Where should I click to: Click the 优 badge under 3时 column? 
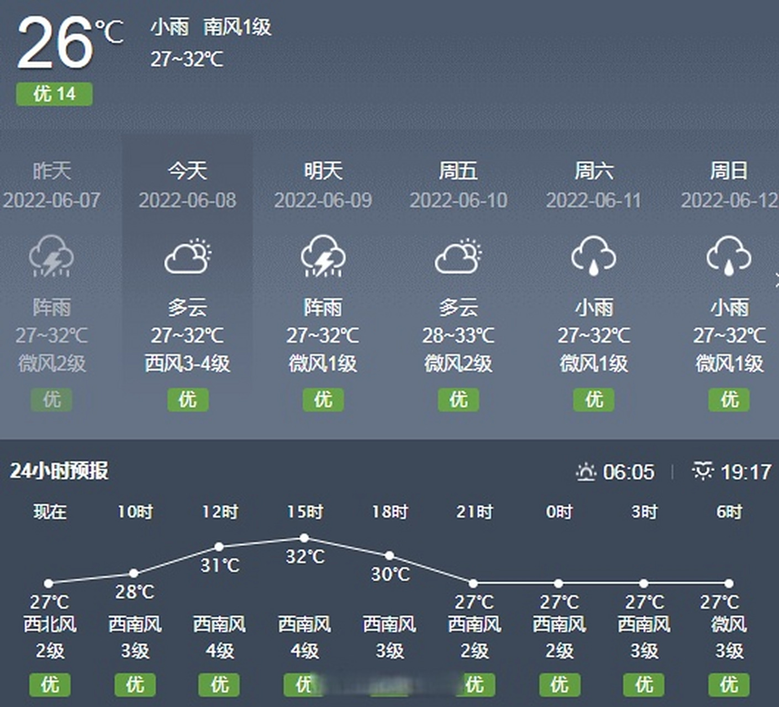point(644,685)
